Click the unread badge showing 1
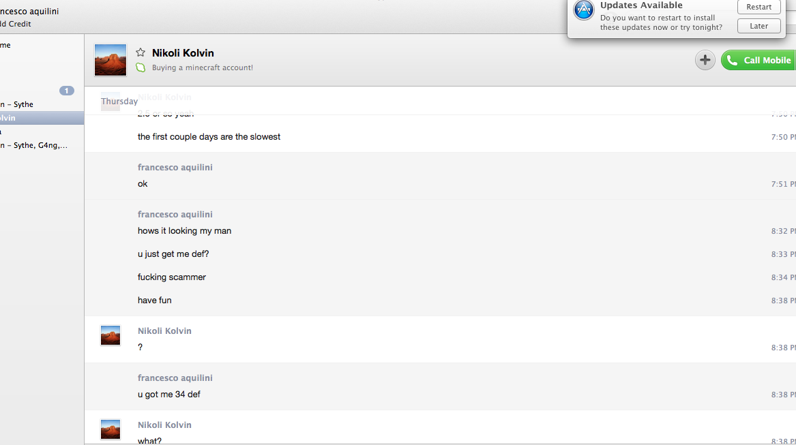Image resolution: width=796 pixels, height=445 pixels. 67,91
